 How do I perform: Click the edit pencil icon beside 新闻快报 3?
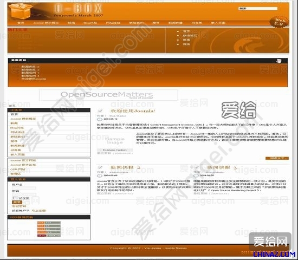[197, 167]
